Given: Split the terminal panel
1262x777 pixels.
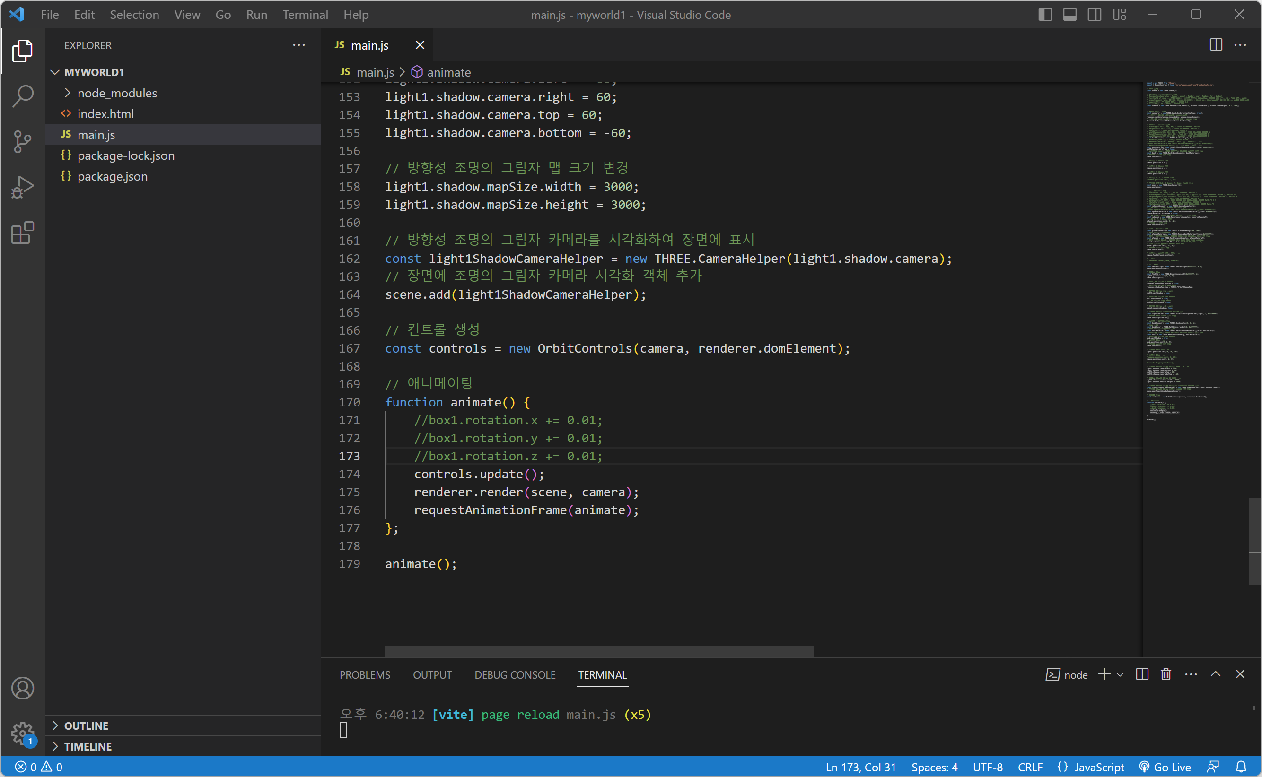Looking at the screenshot, I should (1142, 674).
